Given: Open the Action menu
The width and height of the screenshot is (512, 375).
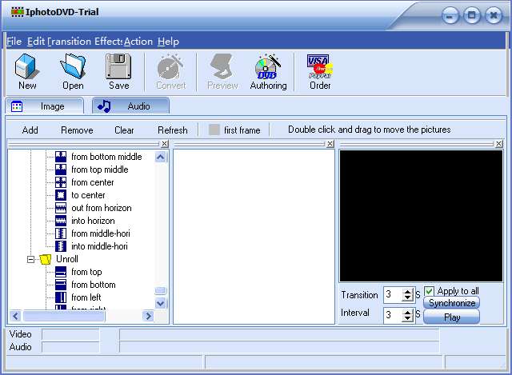Looking at the screenshot, I should [138, 42].
